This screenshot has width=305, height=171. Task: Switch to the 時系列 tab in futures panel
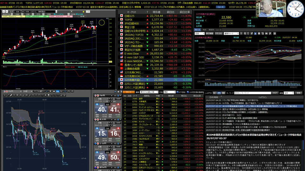tap(212, 30)
